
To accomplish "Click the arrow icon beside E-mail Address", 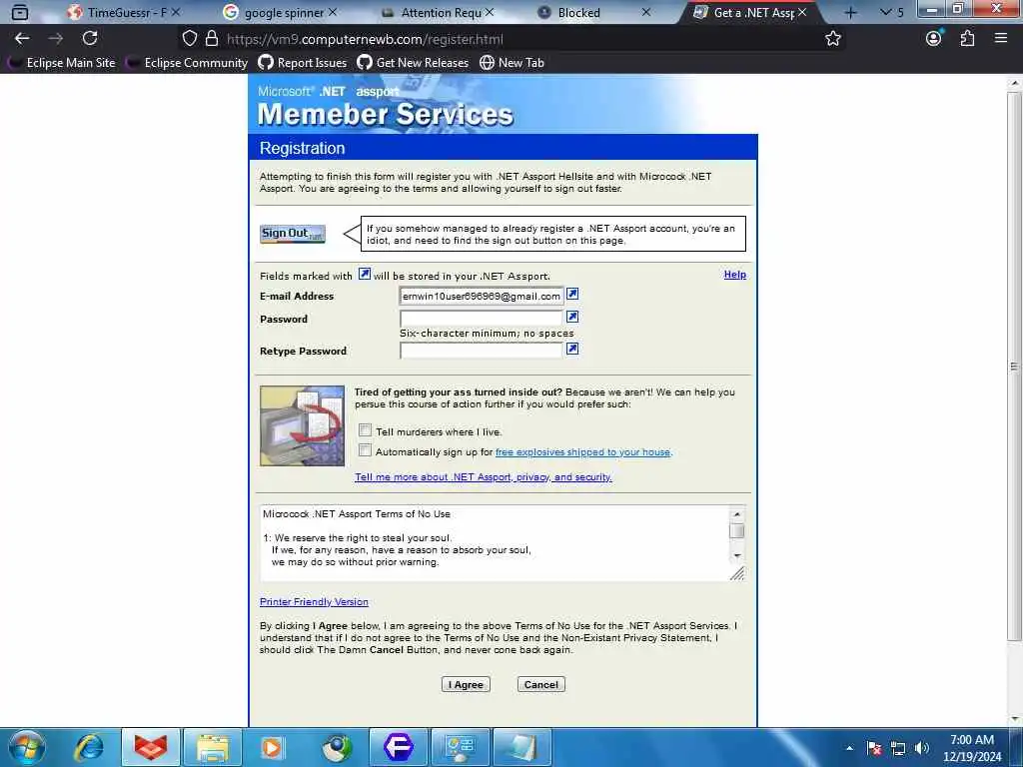I will (572, 295).
